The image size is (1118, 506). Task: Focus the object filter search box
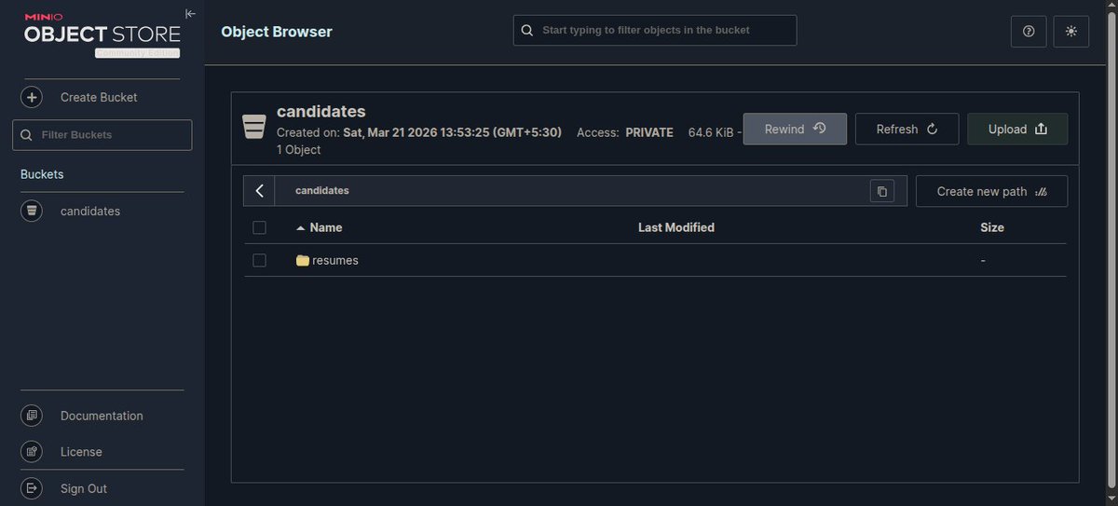(x=655, y=30)
